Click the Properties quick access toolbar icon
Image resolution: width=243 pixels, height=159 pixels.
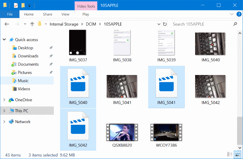[16, 6]
